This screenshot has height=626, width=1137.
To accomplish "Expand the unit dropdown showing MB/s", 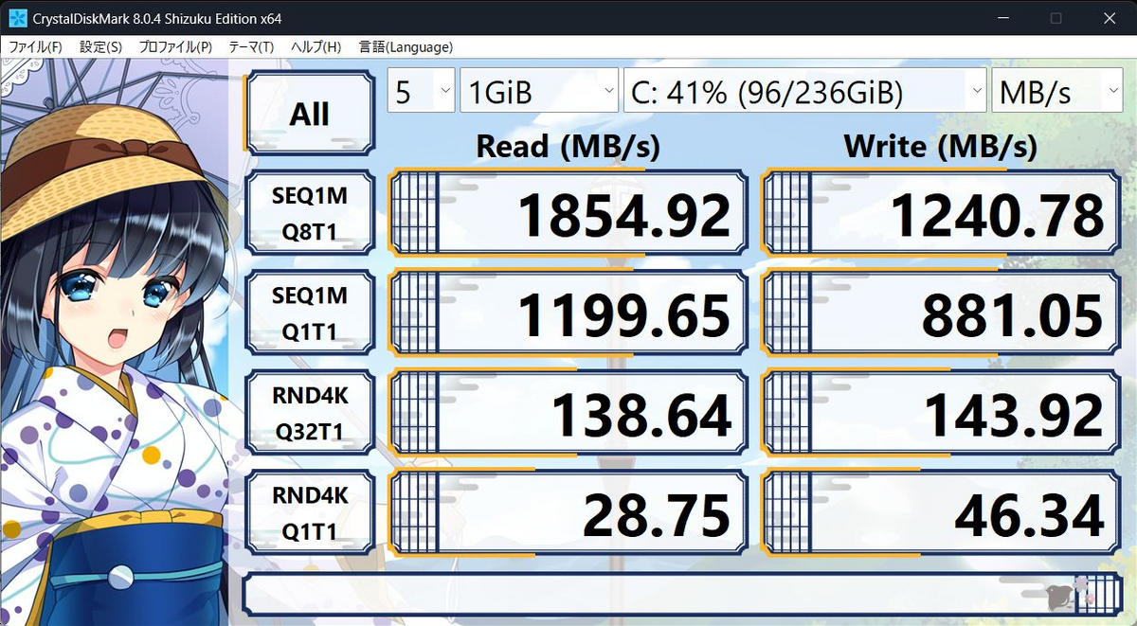I will point(1057,91).
